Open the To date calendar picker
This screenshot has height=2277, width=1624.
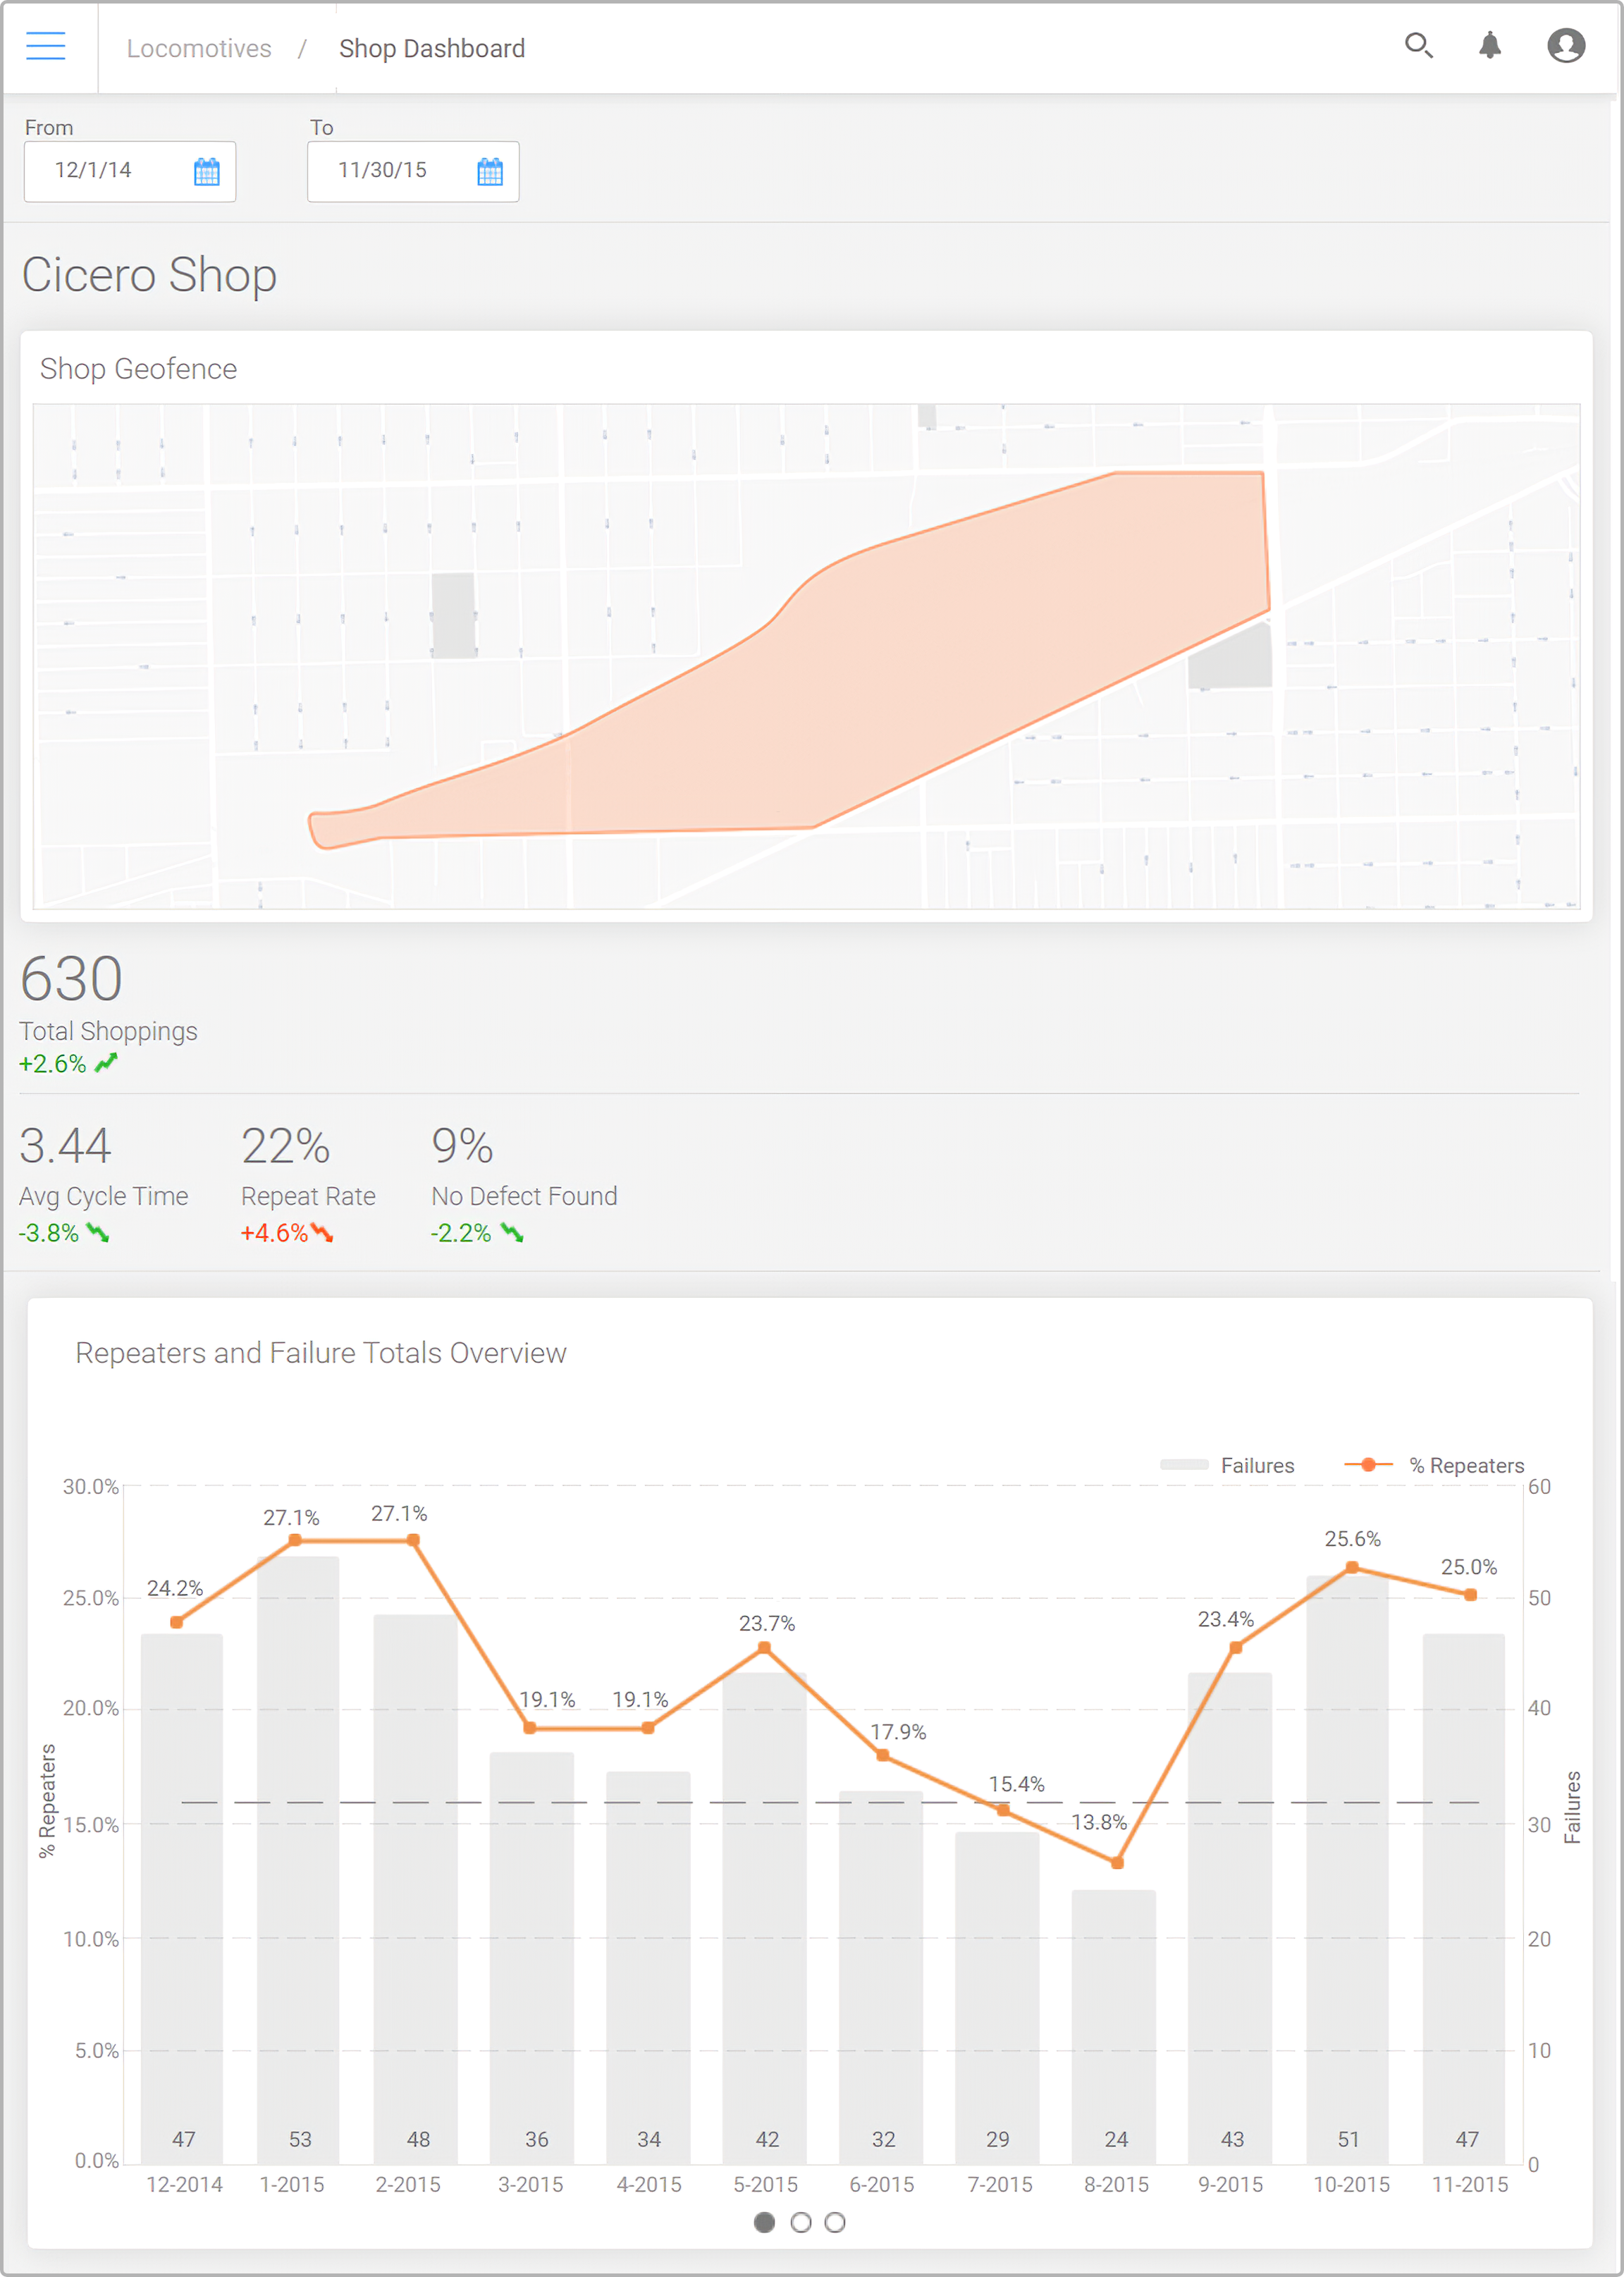[x=489, y=172]
